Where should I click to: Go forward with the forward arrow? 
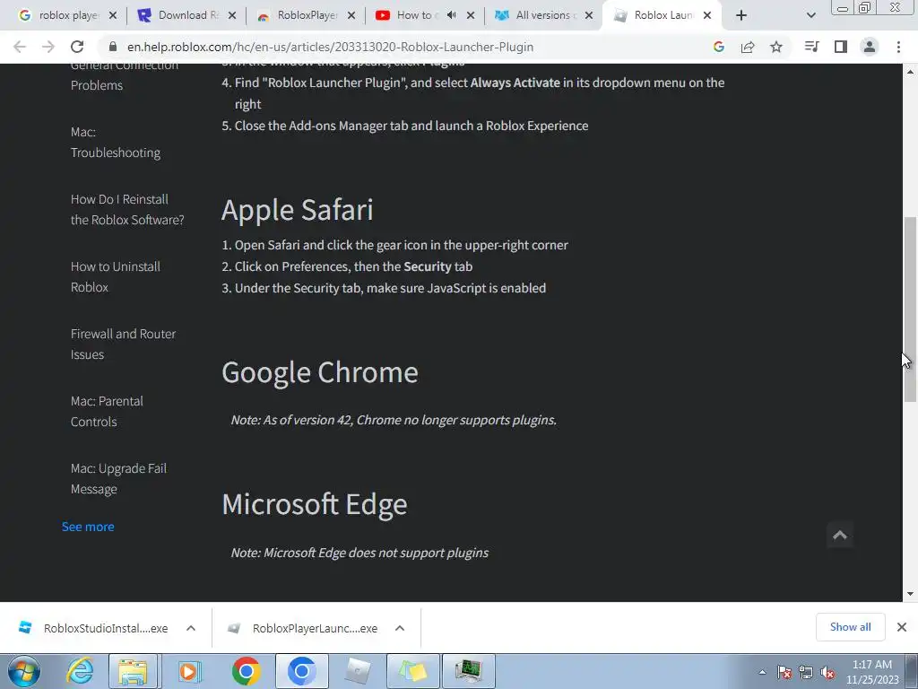coord(48,47)
